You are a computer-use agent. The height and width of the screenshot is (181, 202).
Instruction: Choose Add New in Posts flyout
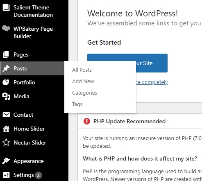(83, 81)
